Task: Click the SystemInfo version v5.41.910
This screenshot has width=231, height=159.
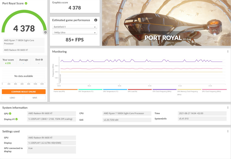Action: (x=202, y=119)
